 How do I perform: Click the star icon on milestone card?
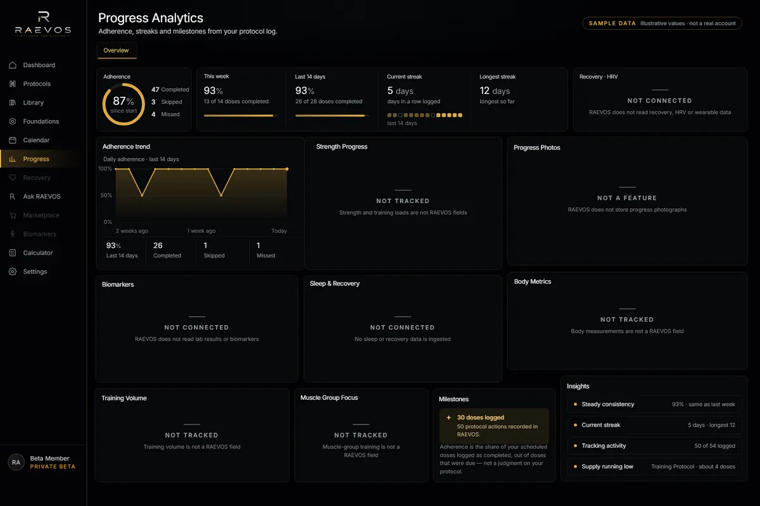coord(449,417)
